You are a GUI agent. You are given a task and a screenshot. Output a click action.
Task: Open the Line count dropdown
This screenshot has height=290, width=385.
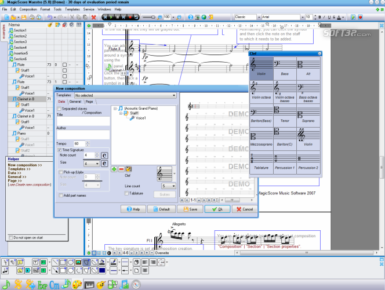click(169, 186)
